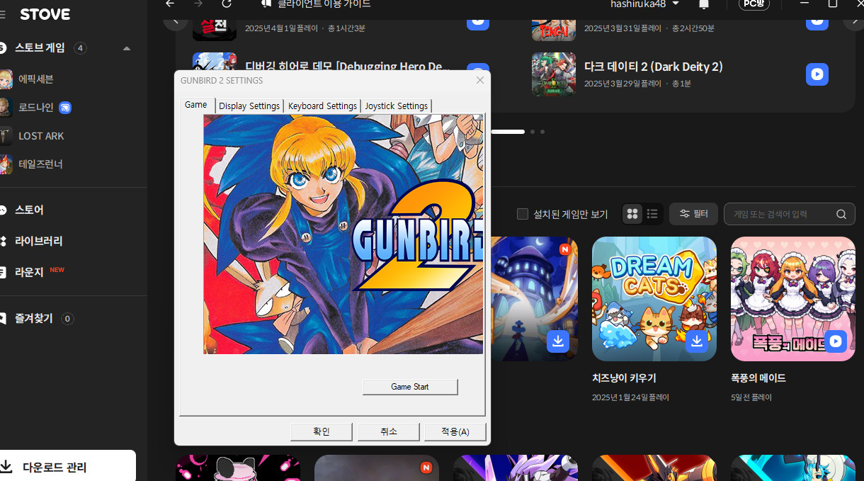The height and width of the screenshot is (481, 864).
Task: Switch to the Display Settings tab
Action: 249,106
